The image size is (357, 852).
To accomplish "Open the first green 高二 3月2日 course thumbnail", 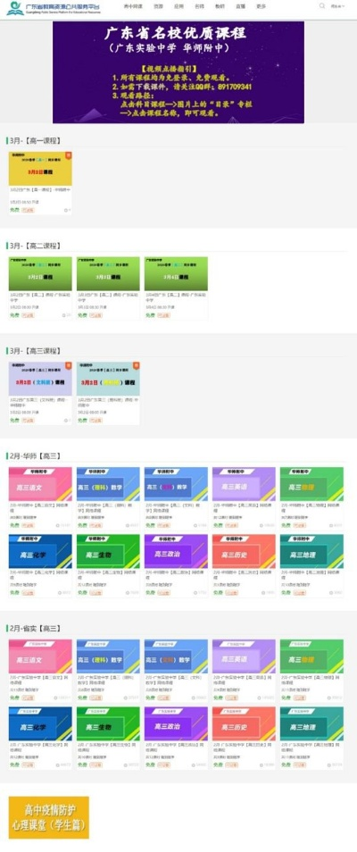I will pos(40,273).
